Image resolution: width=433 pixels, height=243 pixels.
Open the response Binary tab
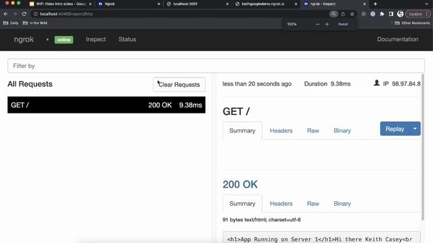[342, 204]
